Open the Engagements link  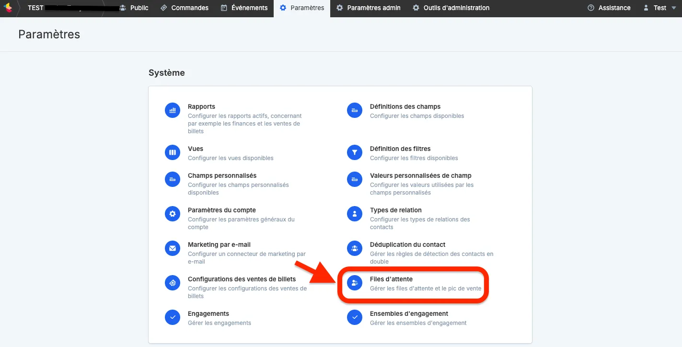point(208,313)
